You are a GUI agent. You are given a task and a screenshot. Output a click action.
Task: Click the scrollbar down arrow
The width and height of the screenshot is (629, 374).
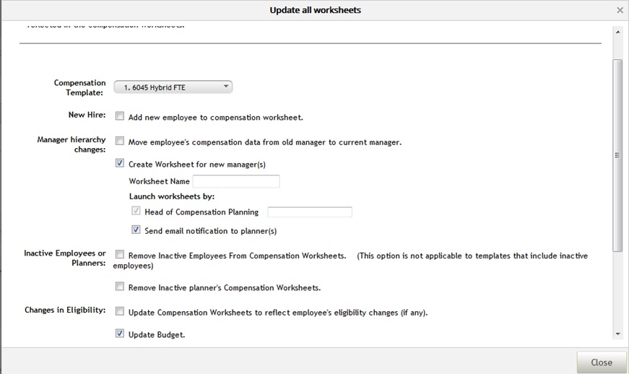(617, 334)
